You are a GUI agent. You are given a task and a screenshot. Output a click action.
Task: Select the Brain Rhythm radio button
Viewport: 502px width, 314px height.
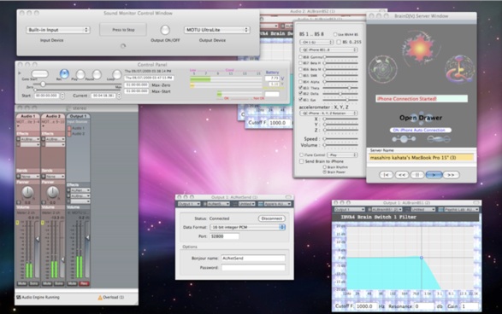click(324, 167)
